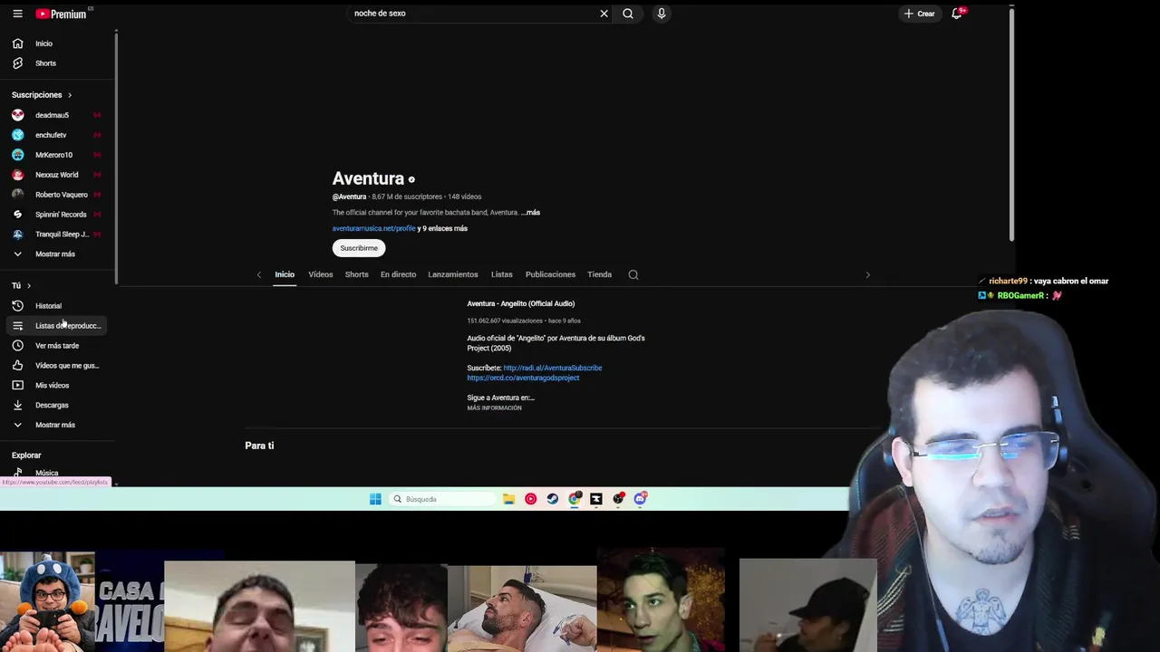1160x652 pixels.
Task: Activate voice search microphone
Action: coord(662,14)
